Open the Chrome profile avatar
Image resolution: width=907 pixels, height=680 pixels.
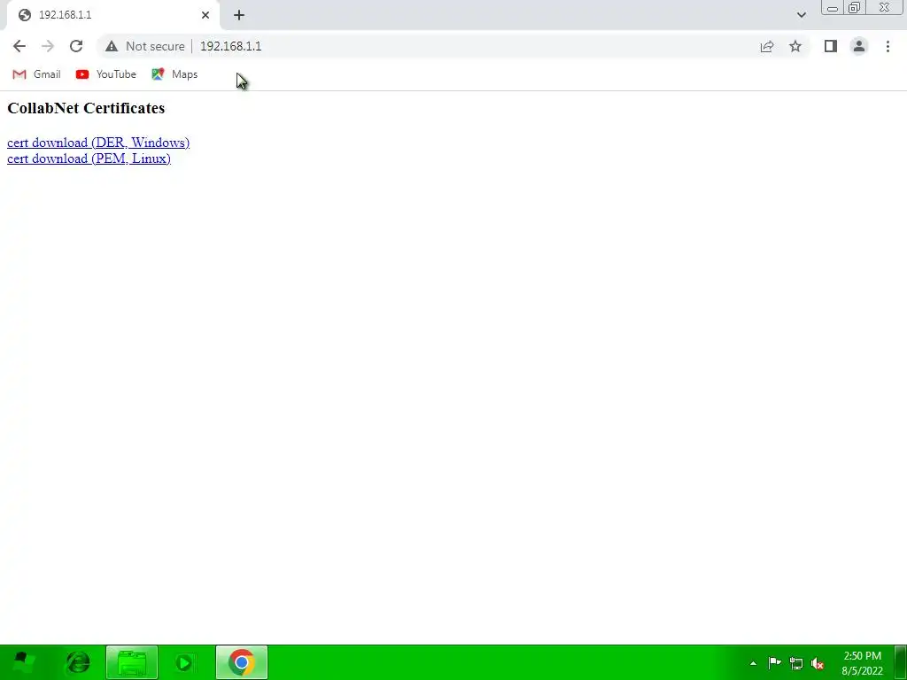859,46
